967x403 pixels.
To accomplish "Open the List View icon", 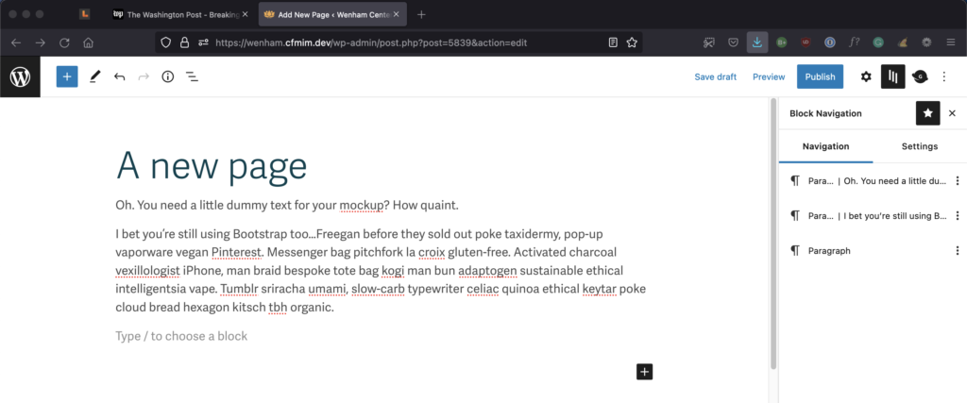I will [192, 76].
